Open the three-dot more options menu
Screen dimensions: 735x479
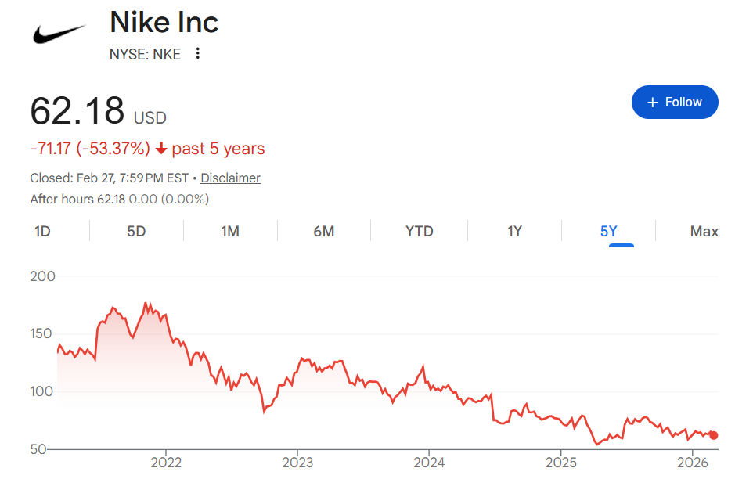[x=198, y=53]
